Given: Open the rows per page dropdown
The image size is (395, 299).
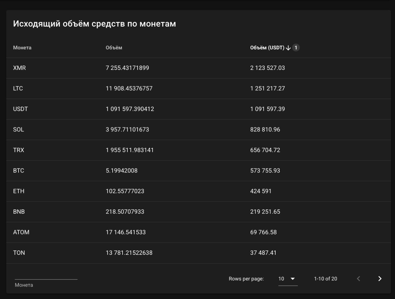Looking at the screenshot, I should (288, 279).
